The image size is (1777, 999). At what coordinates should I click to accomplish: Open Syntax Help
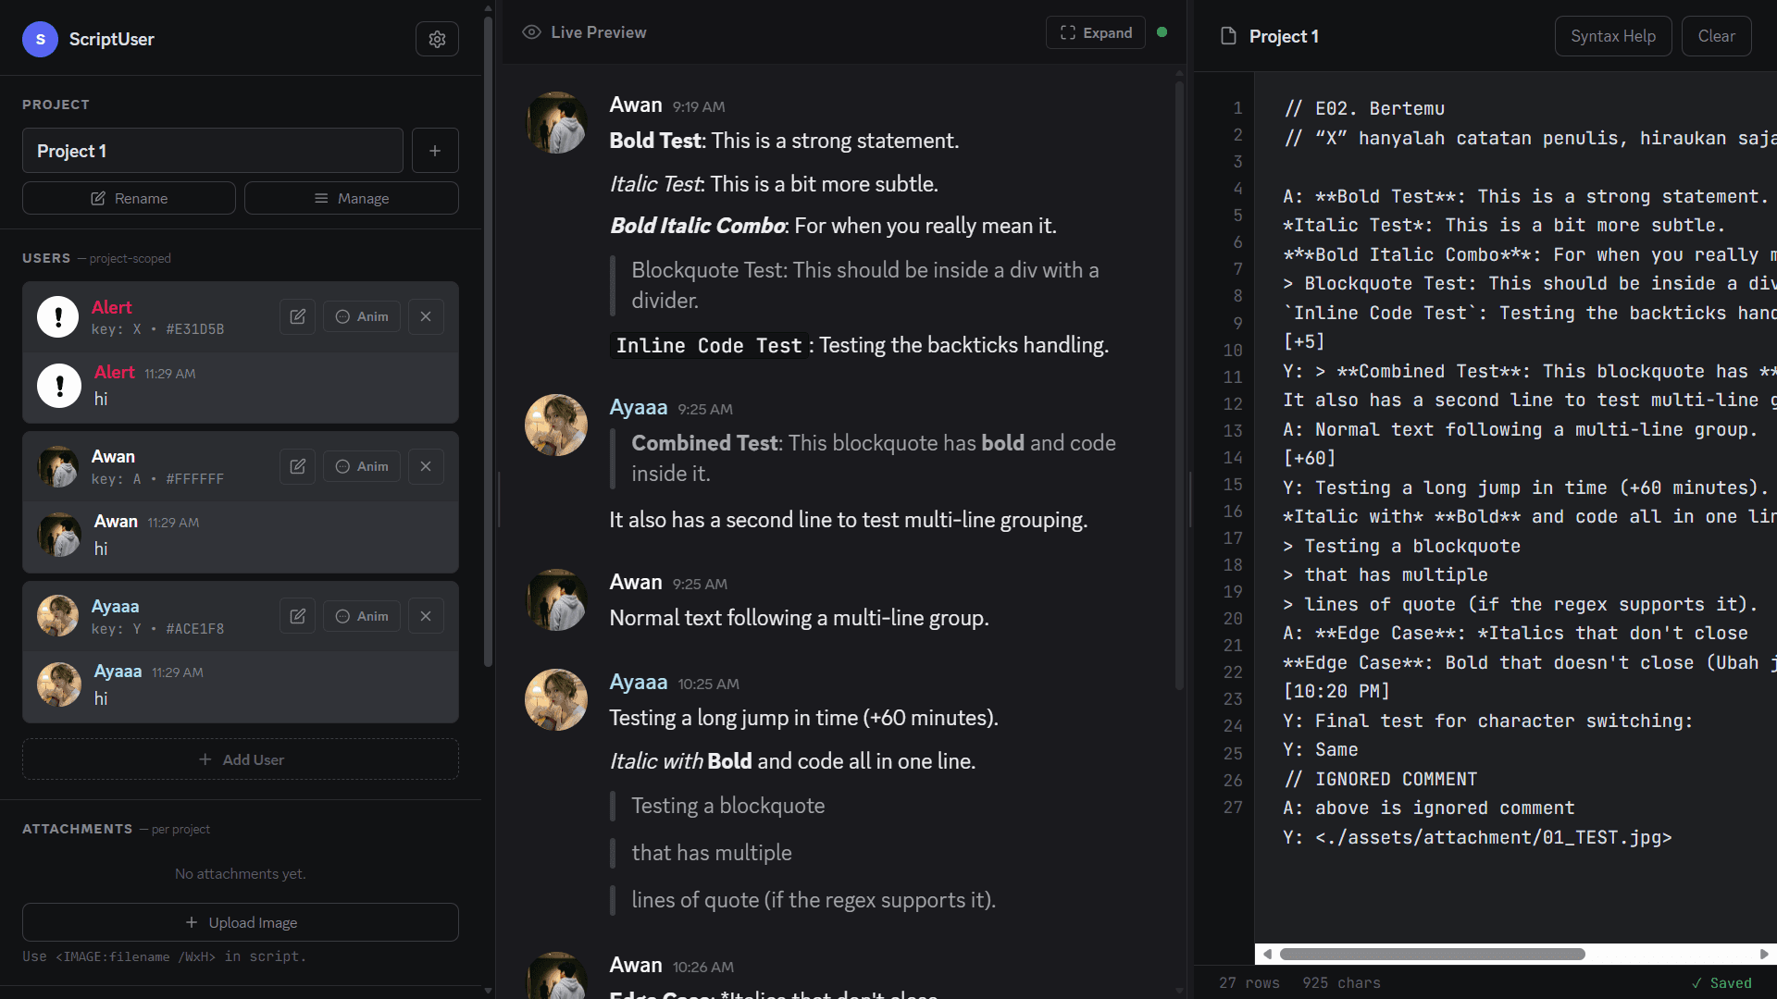(1612, 36)
